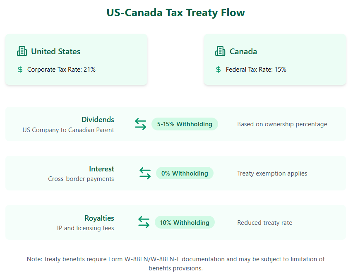Select the 0% Withholding badge
The image size is (353, 277).
tap(185, 173)
